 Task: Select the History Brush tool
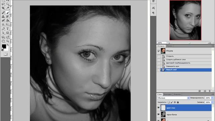tap(7, 16)
